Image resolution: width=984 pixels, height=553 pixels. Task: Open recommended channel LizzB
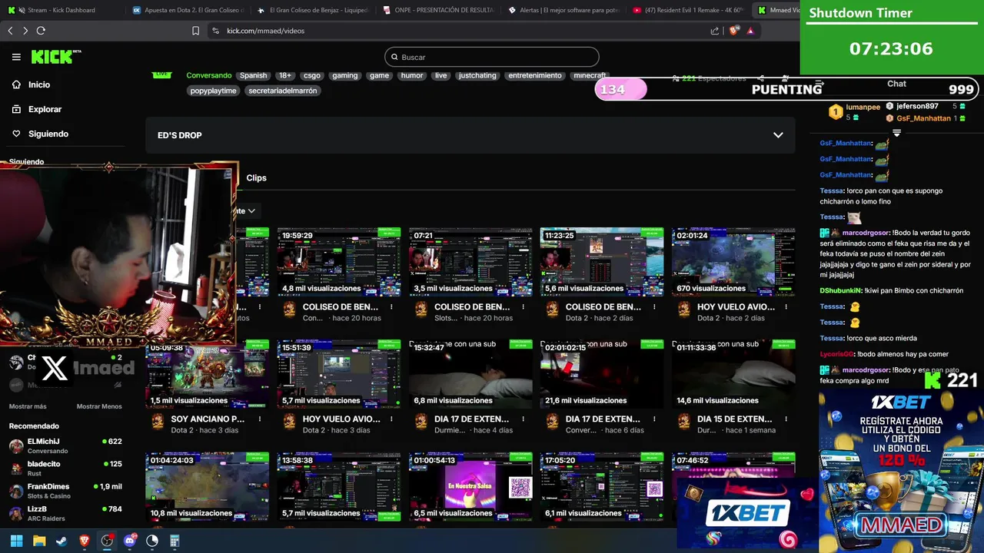tap(65, 512)
